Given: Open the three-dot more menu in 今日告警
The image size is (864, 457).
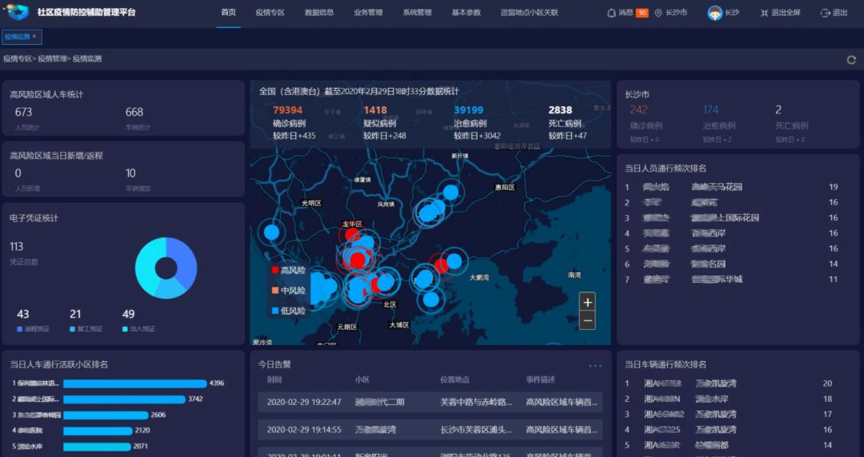Looking at the screenshot, I should pyautogui.click(x=595, y=366).
